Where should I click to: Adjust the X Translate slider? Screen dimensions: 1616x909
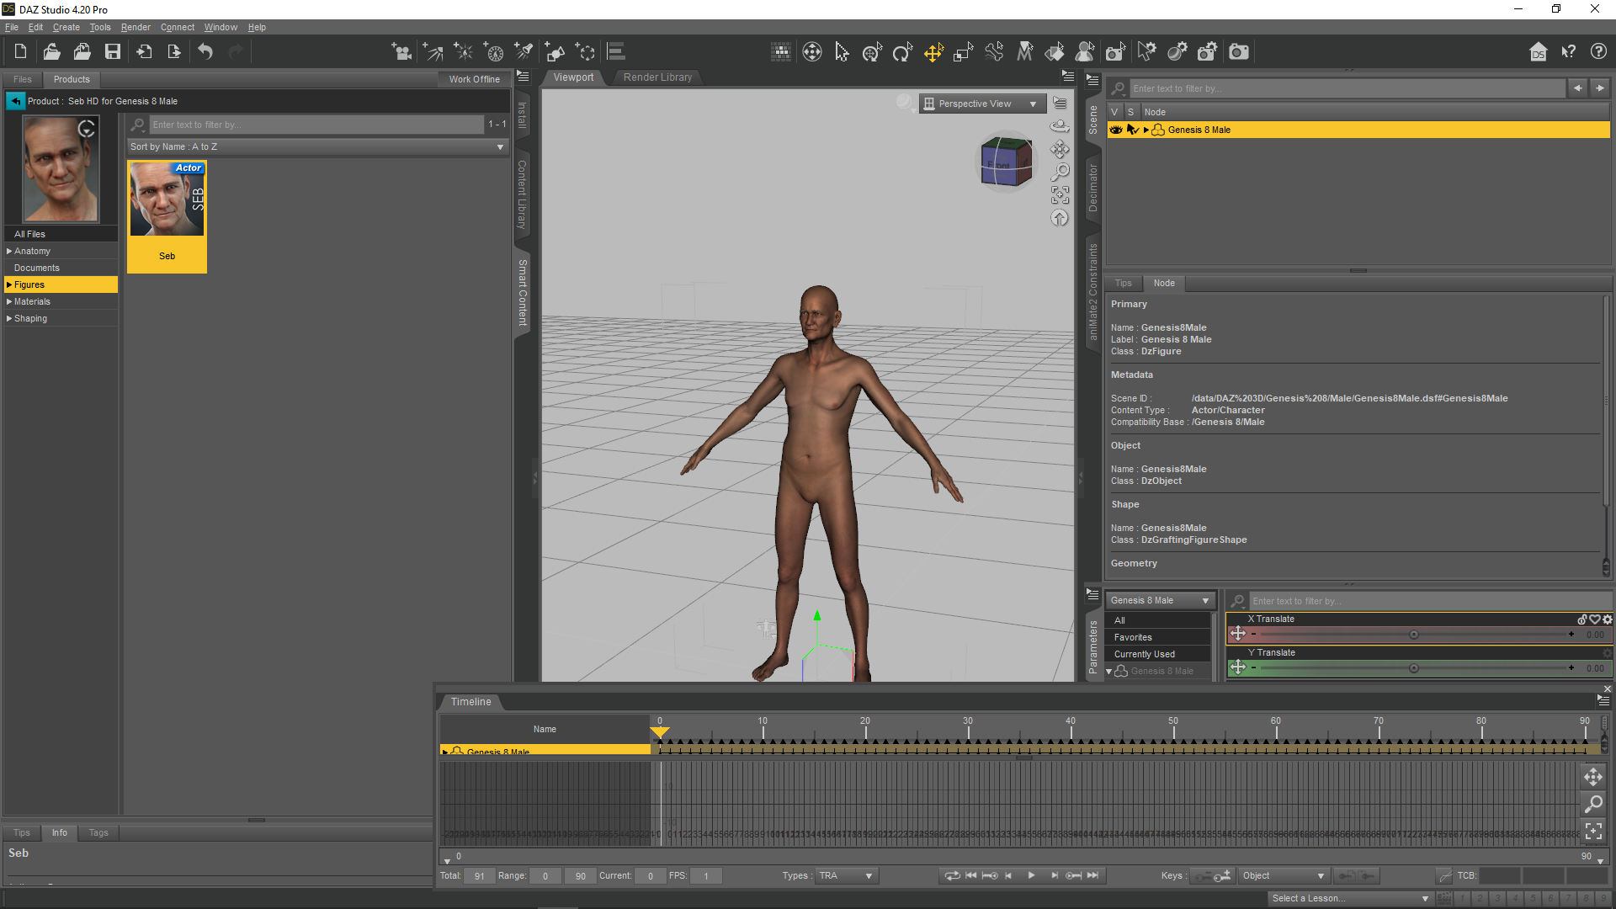(1413, 635)
